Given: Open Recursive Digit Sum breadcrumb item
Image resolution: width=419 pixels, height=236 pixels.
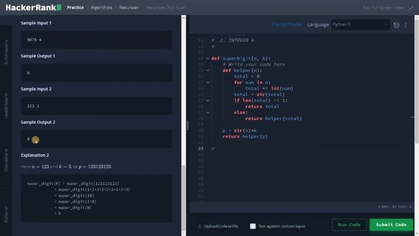Looking at the screenshot, I should [166, 7].
